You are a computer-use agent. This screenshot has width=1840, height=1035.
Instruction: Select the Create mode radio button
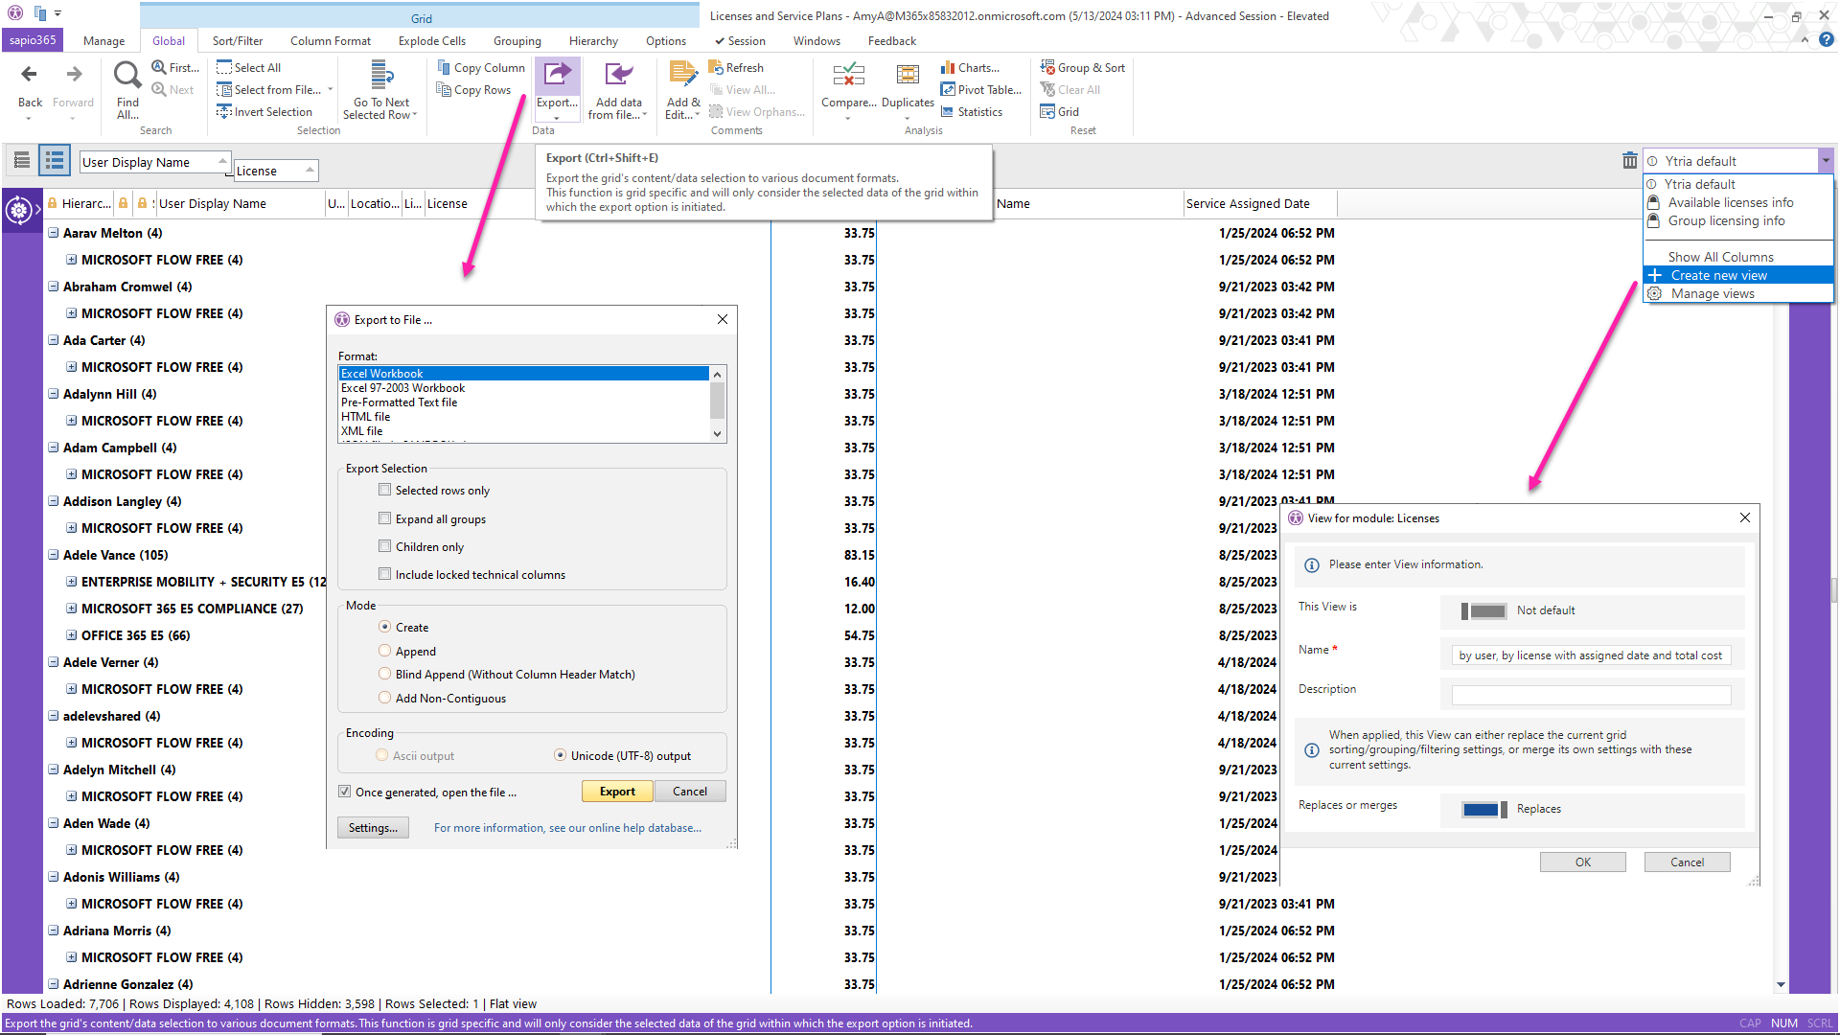(384, 627)
